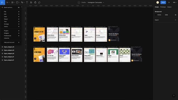
Task: Select the Tic Tac Toe frame
Action: pos(53,55)
